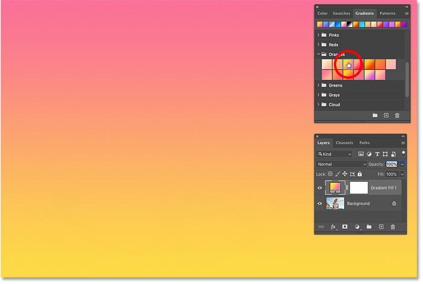Viewport: 423px width, 284px height.
Task: Expand the Greens gradient folder
Action: pos(318,85)
